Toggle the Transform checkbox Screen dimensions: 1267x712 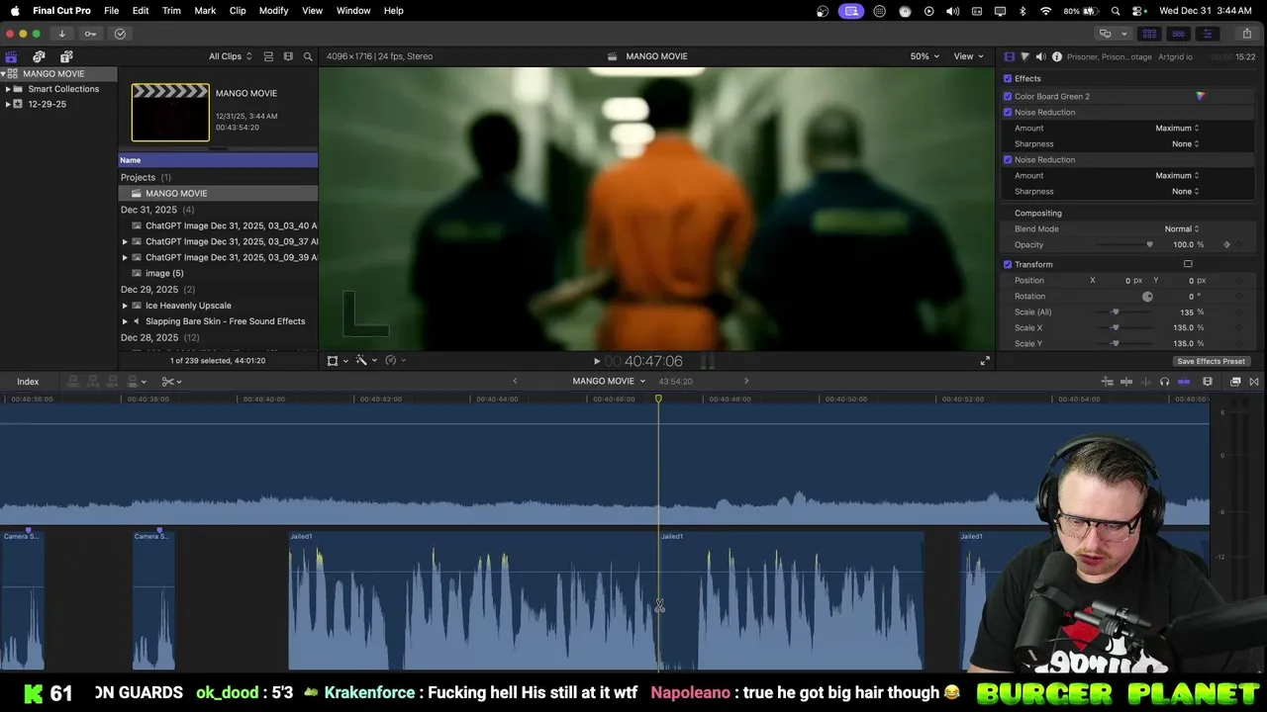pos(1008,264)
